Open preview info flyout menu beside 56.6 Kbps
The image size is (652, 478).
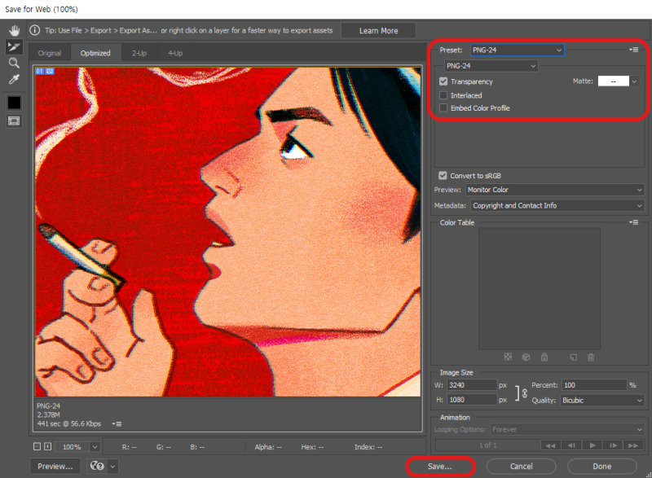[117, 424]
